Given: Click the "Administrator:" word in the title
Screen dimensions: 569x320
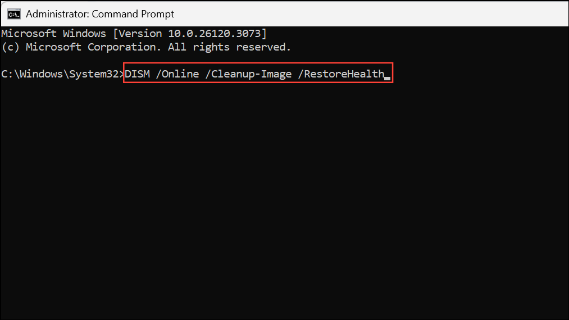Looking at the screenshot, I should click(x=57, y=14).
